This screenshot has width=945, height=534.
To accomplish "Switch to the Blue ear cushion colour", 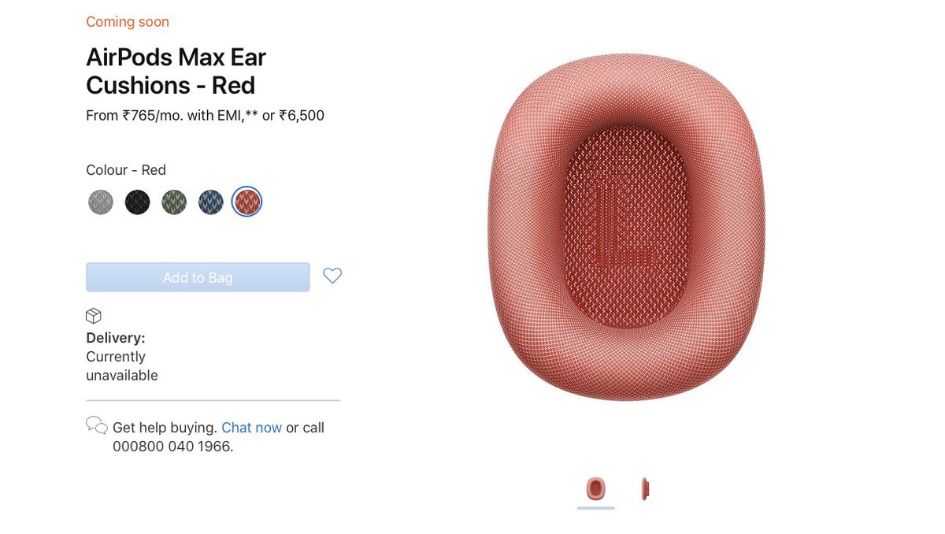I will click(211, 202).
